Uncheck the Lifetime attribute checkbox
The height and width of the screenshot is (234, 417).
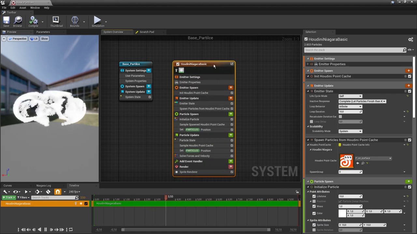click(x=314, y=196)
